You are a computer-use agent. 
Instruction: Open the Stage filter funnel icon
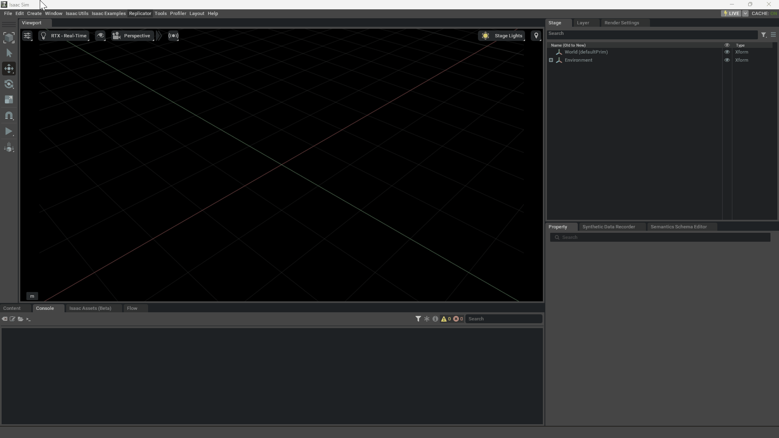764,35
